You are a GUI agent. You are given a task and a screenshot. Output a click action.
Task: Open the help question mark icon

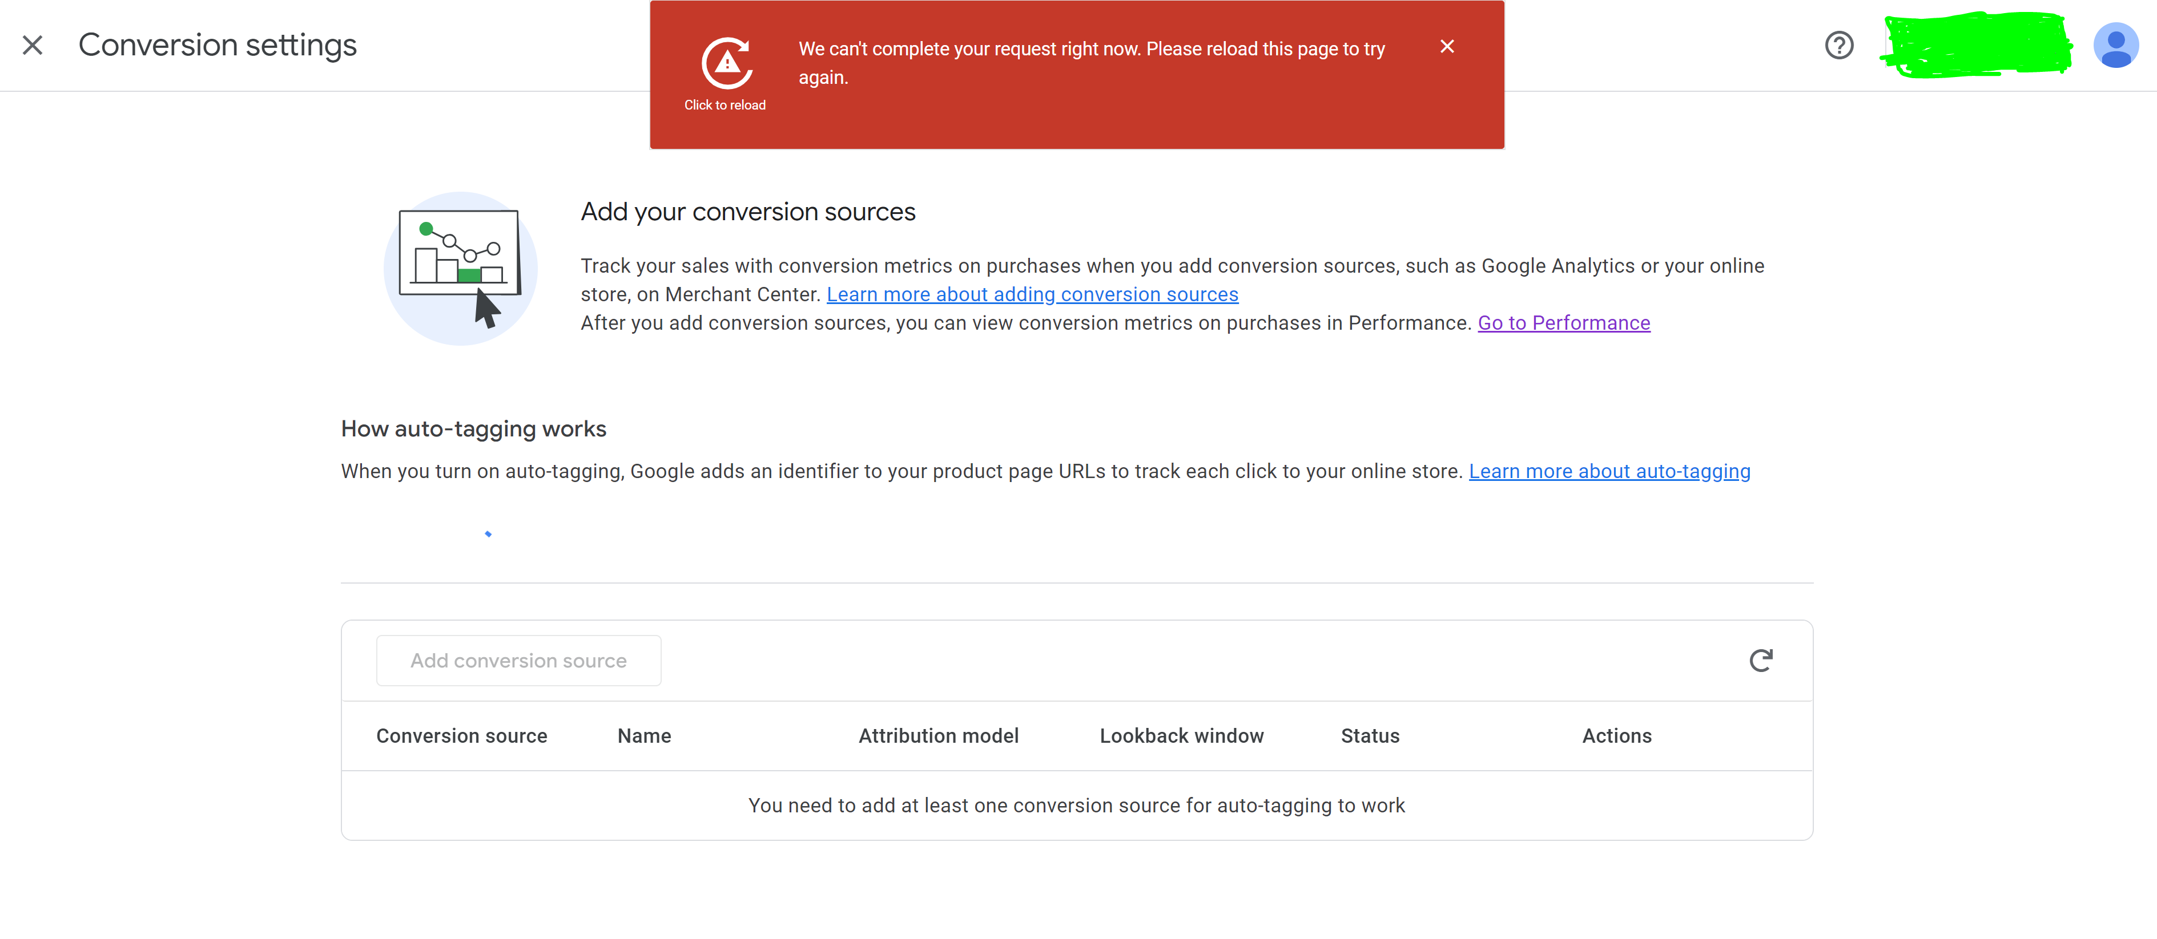pos(1839,45)
